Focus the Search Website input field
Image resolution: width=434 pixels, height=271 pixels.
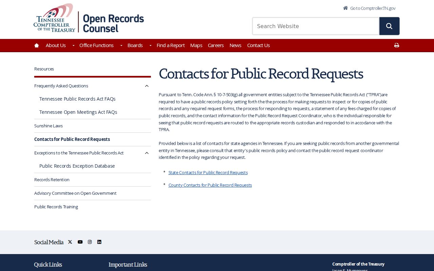click(x=316, y=26)
